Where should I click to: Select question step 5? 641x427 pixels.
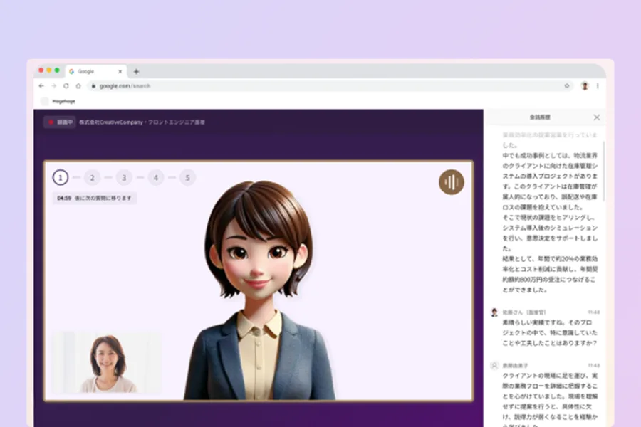[187, 178]
